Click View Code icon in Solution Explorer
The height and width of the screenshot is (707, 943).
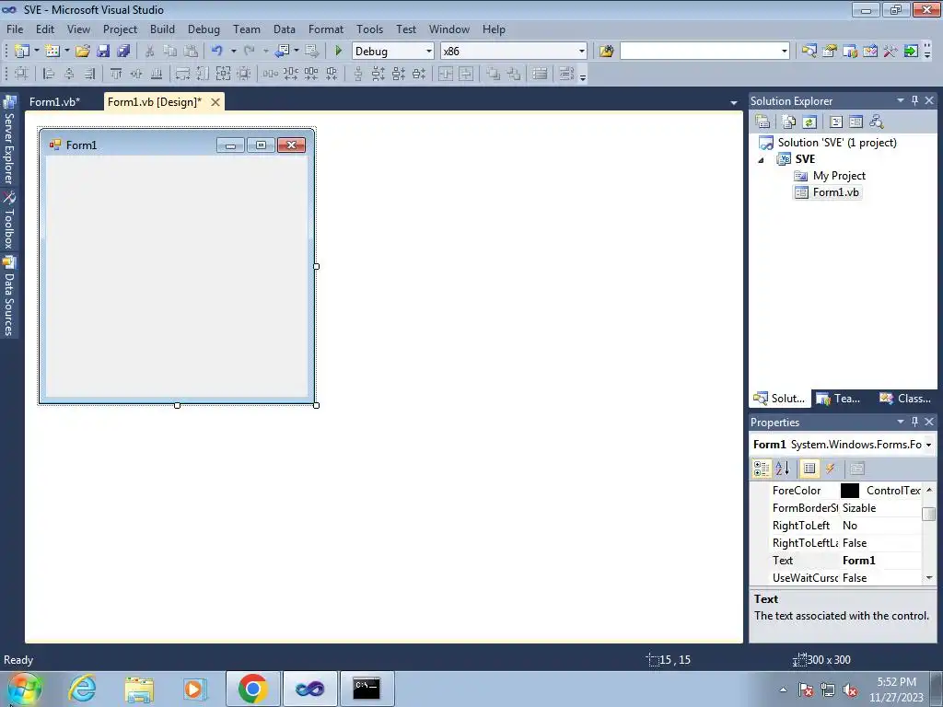tap(836, 122)
